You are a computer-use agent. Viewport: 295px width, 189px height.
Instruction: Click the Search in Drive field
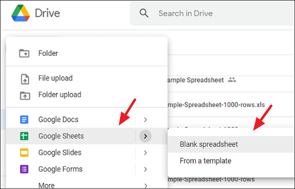point(212,13)
